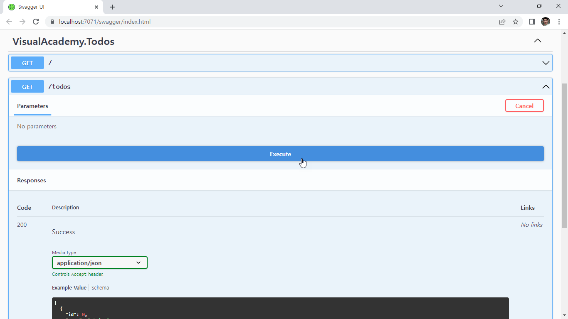This screenshot has height=319, width=568.
Task: Open the tab search chevron
Action: pos(501,6)
